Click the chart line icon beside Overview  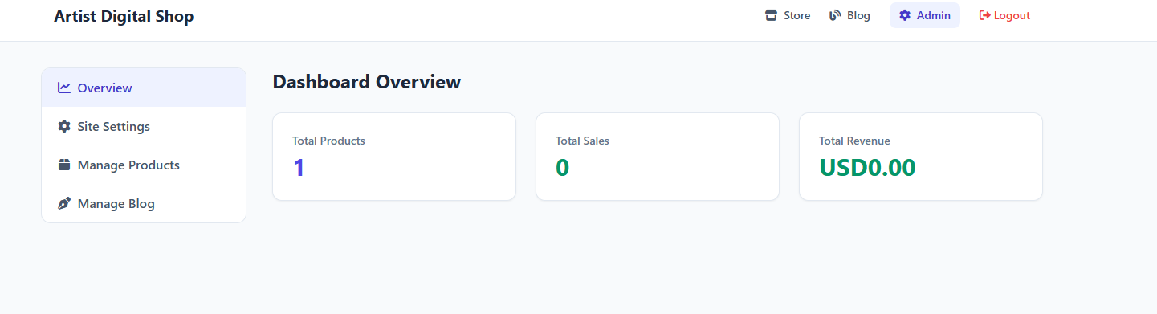(x=64, y=88)
